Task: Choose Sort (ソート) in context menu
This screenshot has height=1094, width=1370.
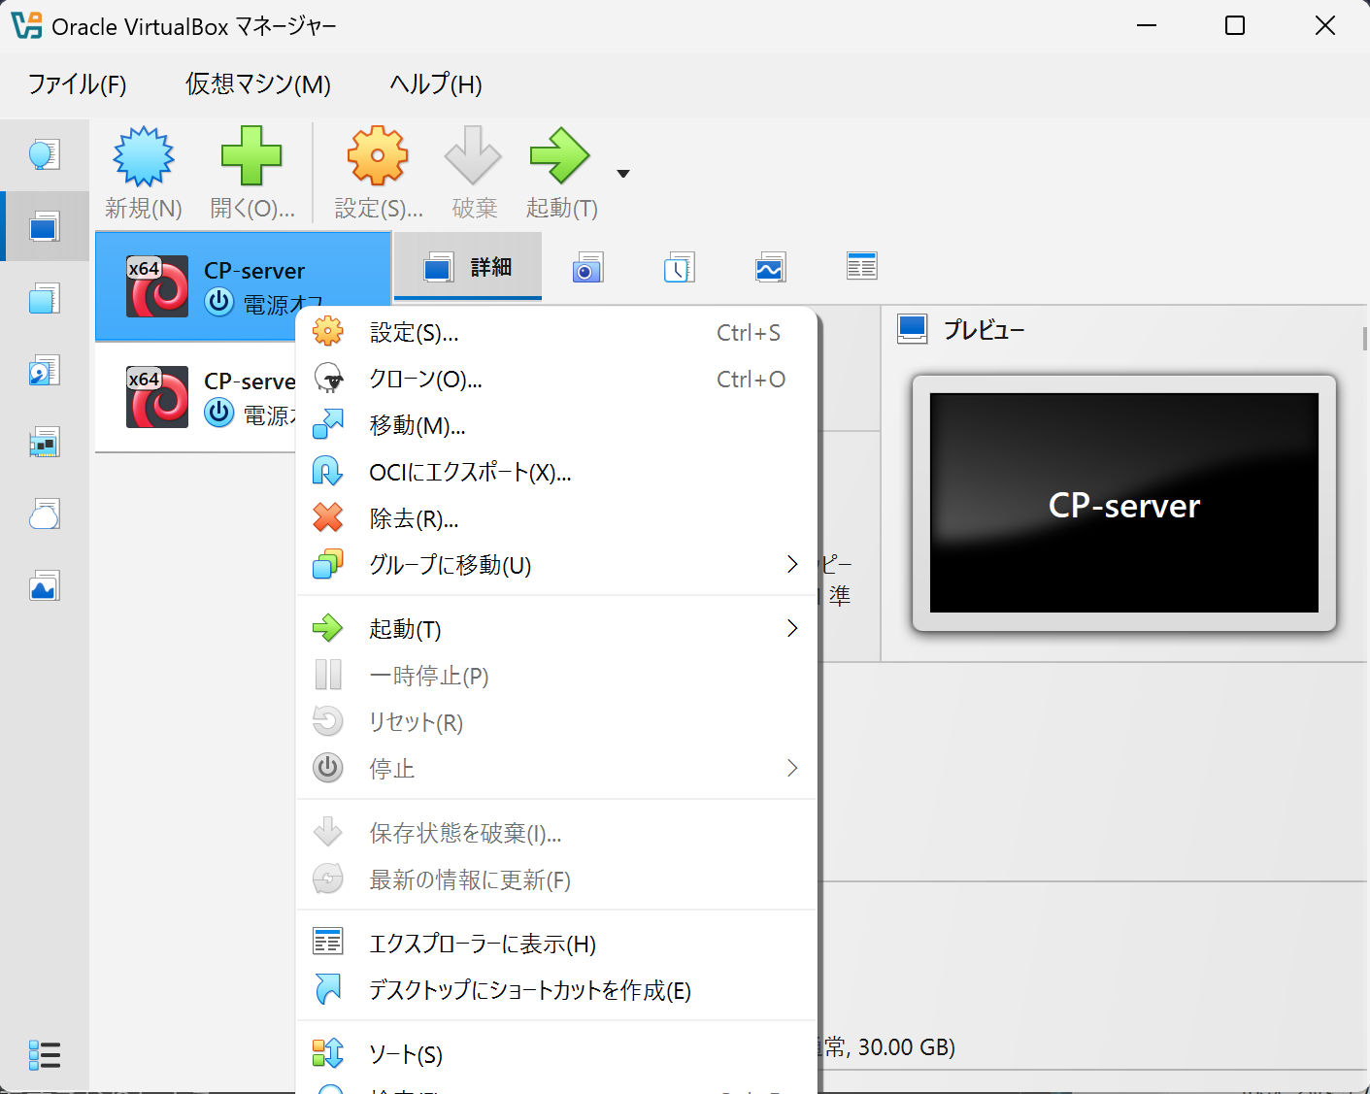Action: point(556,1054)
